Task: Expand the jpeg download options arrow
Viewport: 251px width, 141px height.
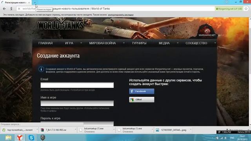Action: (191, 129)
